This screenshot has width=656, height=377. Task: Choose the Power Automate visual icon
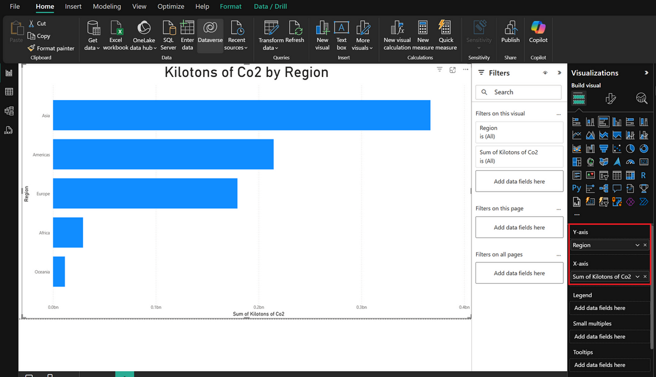pyautogui.click(x=644, y=202)
